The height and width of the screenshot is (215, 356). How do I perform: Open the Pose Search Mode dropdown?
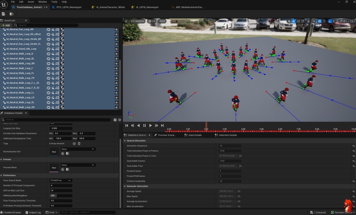[x=61, y=181]
